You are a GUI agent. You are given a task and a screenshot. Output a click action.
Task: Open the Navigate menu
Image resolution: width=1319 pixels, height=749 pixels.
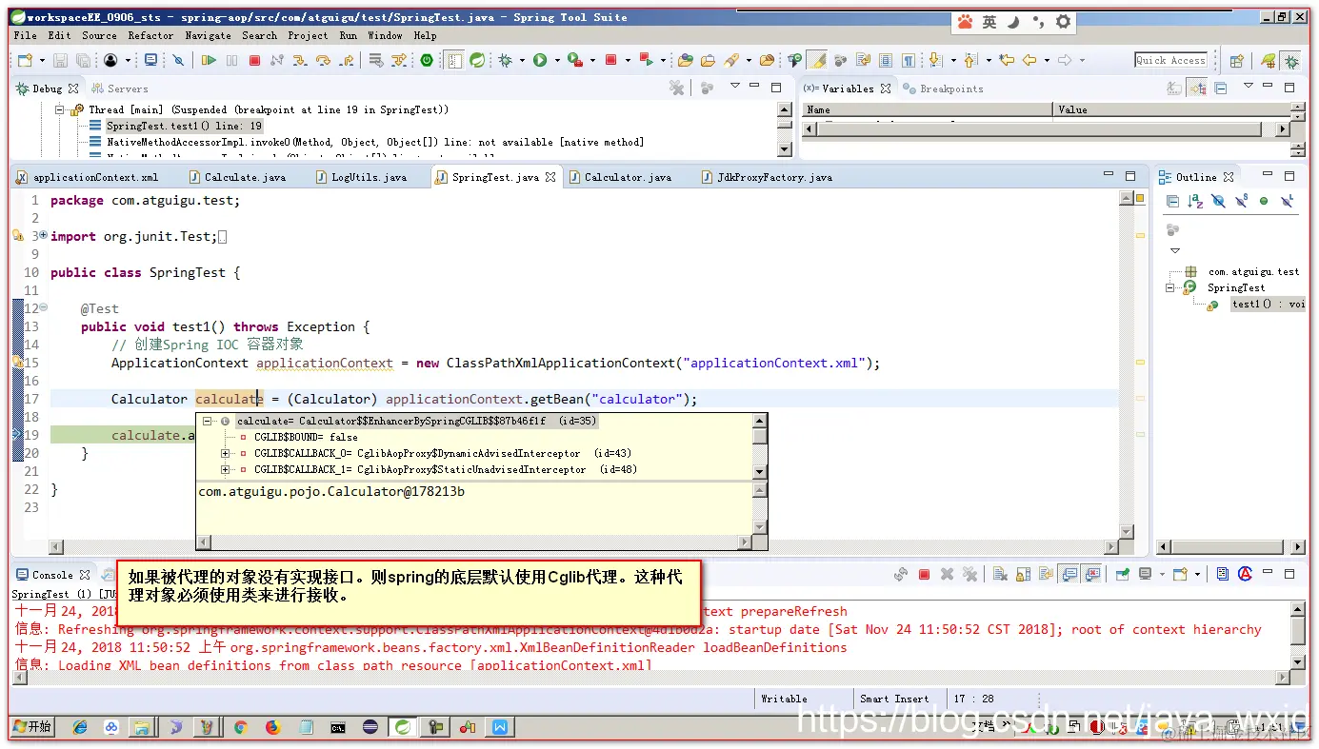[x=208, y=35]
